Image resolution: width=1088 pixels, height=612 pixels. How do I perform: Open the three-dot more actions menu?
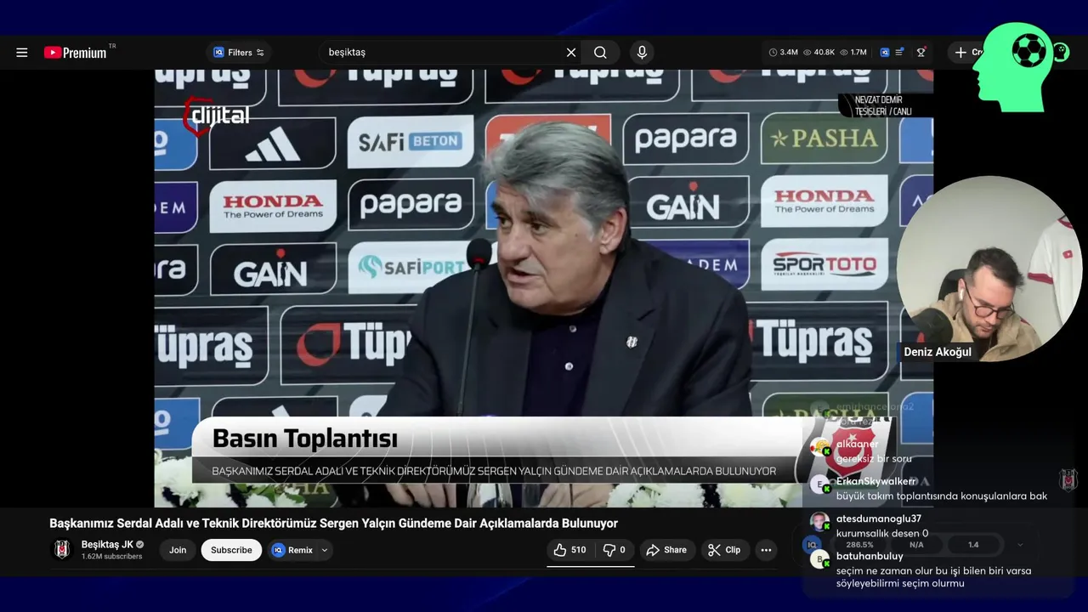point(766,550)
